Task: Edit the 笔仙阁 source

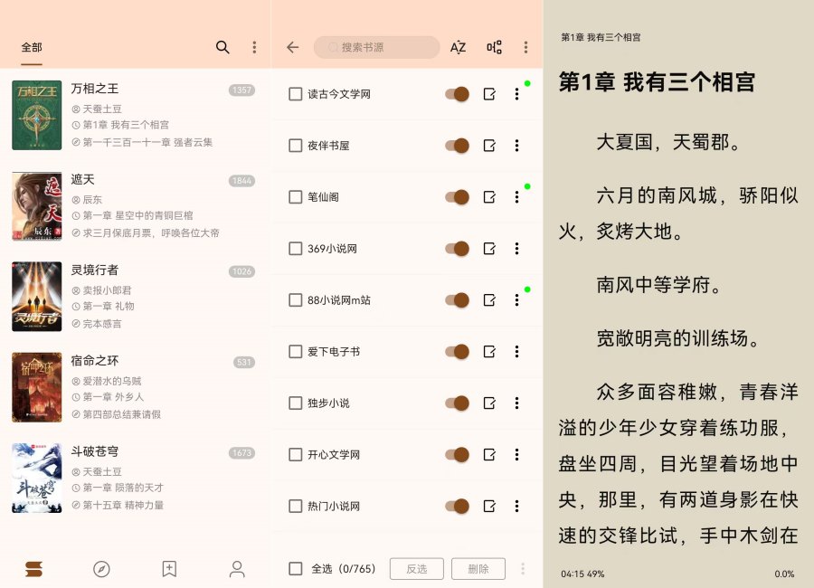Action: pos(489,197)
